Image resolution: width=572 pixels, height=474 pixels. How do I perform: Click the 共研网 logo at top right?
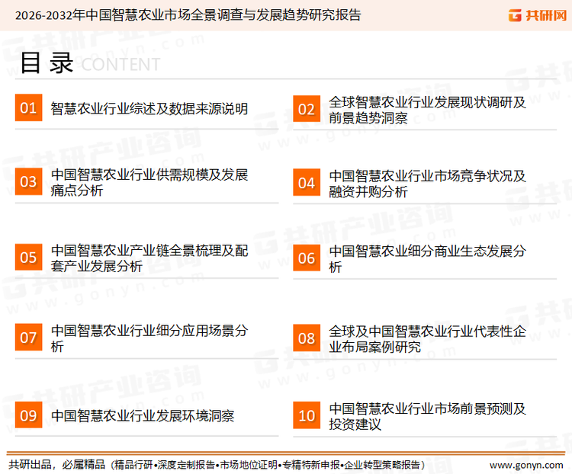point(538,15)
